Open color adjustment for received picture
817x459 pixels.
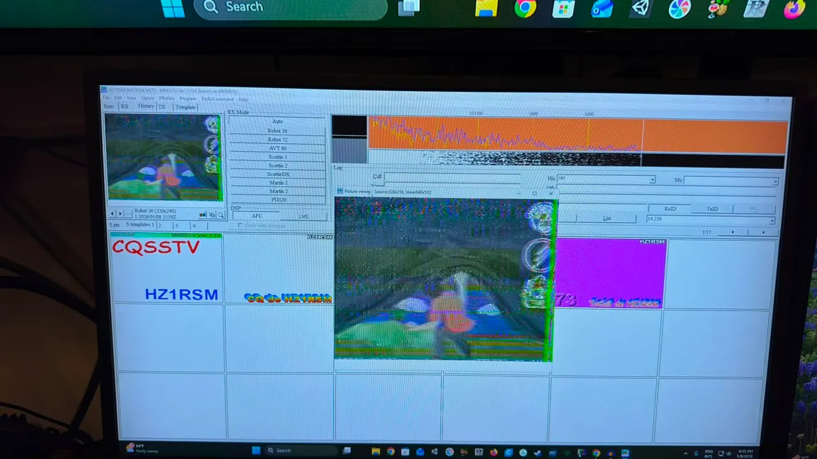click(x=203, y=215)
